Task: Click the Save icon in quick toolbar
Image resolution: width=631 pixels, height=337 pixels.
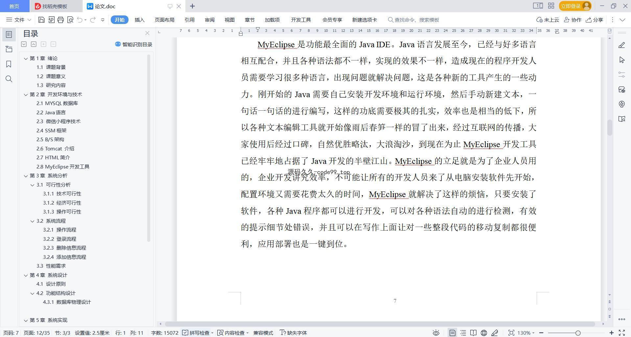Action: [x=41, y=20]
